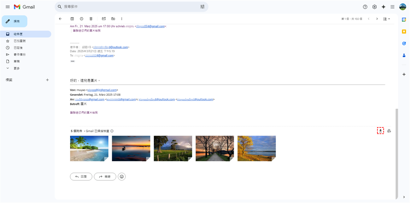Screen dimensions: 410x203
Task: Mark the email as unread
Action: 104,19
